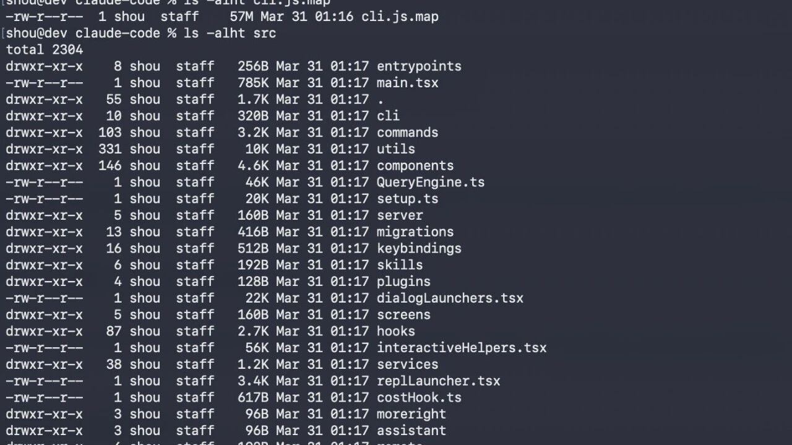Click the utils directory entry
792x445 pixels.
click(396, 149)
